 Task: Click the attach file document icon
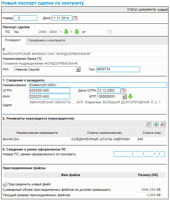coord(5,184)
